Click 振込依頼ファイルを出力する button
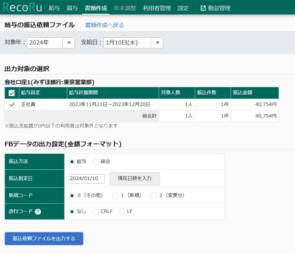This screenshot has width=295, height=254. pyautogui.click(x=44, y=238)
